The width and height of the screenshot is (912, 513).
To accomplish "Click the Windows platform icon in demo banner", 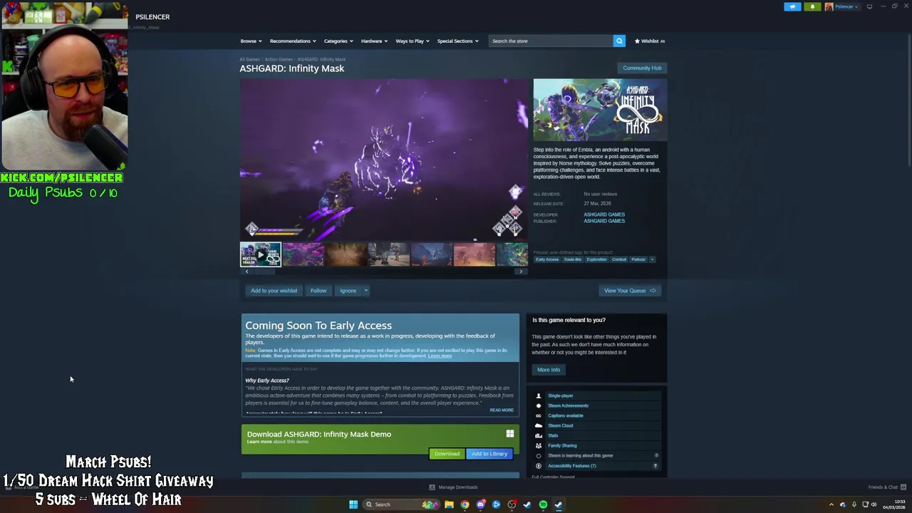I will (509, 433).
